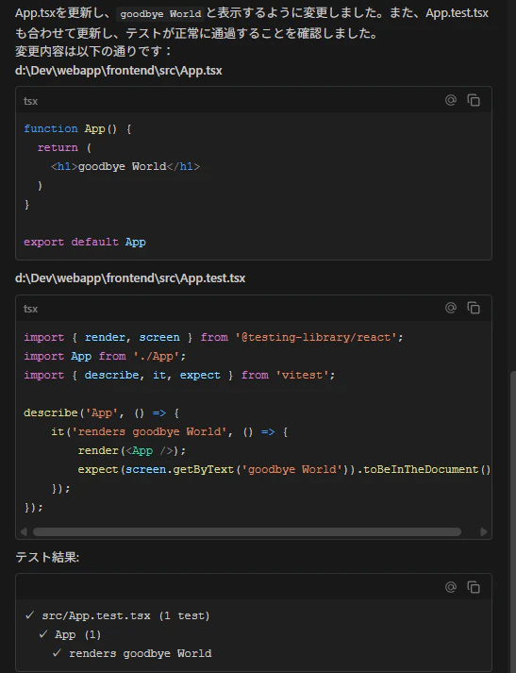Click the expect(screen.getByText...) code line
Screen dimensions: 516x673
pos(284,469)
